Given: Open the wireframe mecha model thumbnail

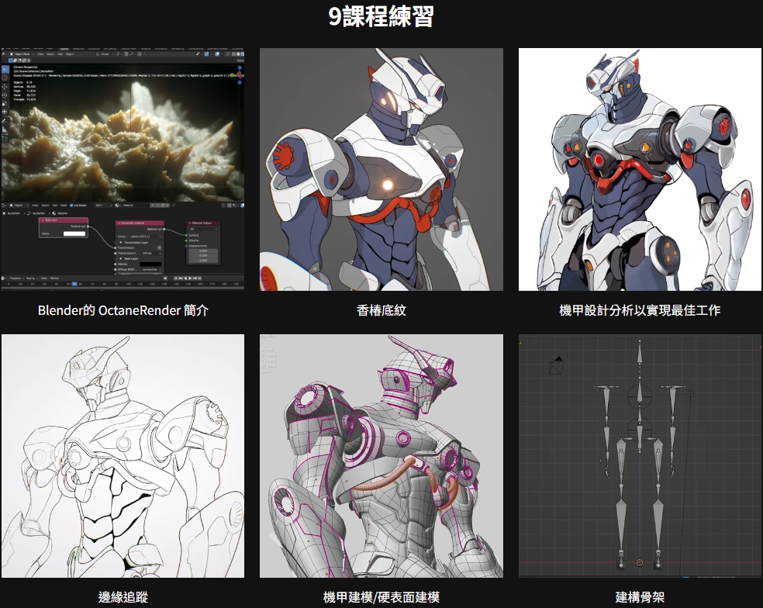Looking at the screenshot, I should [381, 456].
